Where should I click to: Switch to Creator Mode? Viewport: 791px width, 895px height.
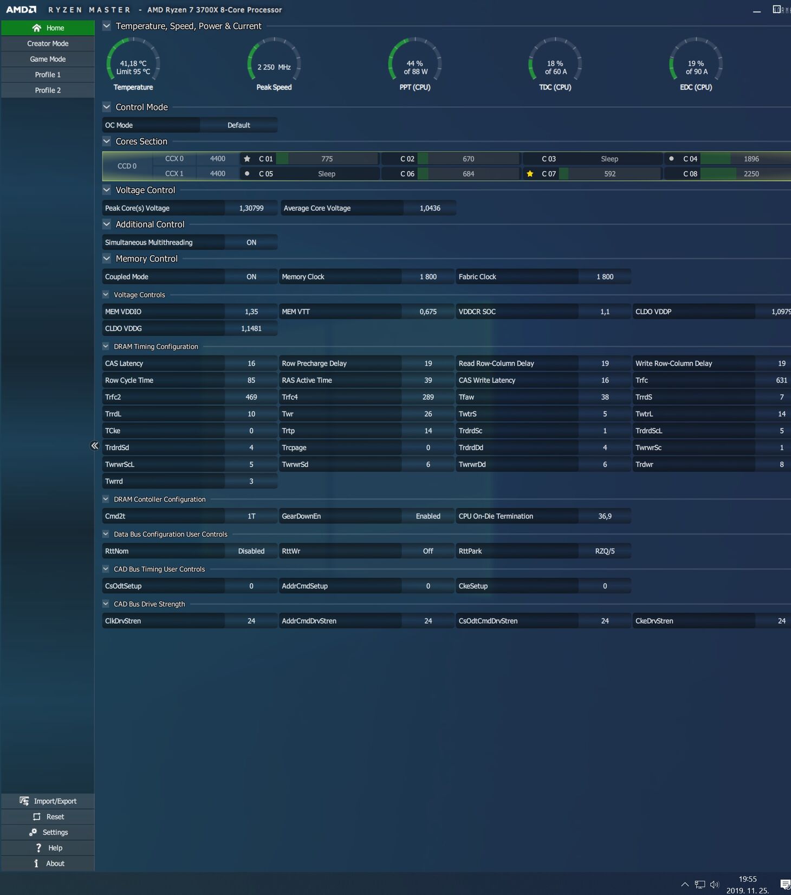click(x=48, y=43)
